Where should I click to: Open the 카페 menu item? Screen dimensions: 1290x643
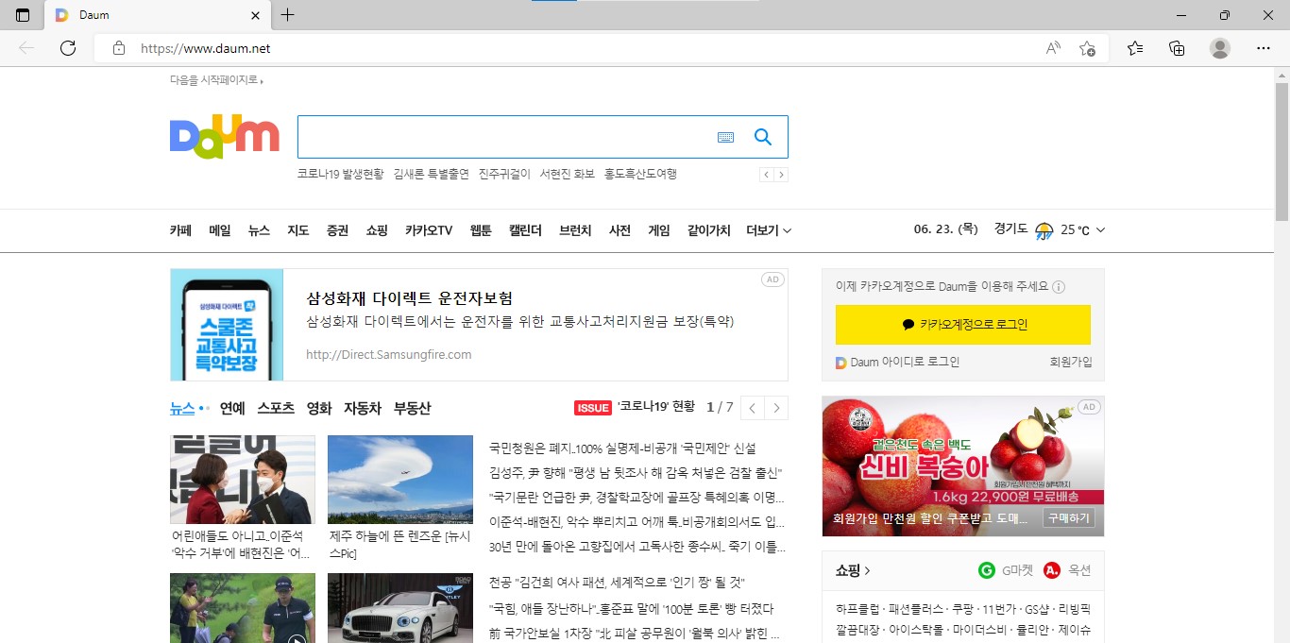pyautogui.click(x=180, y=230)
